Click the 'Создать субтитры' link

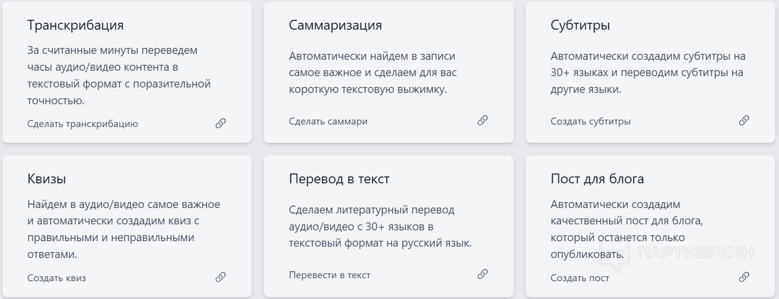point(590,122)
